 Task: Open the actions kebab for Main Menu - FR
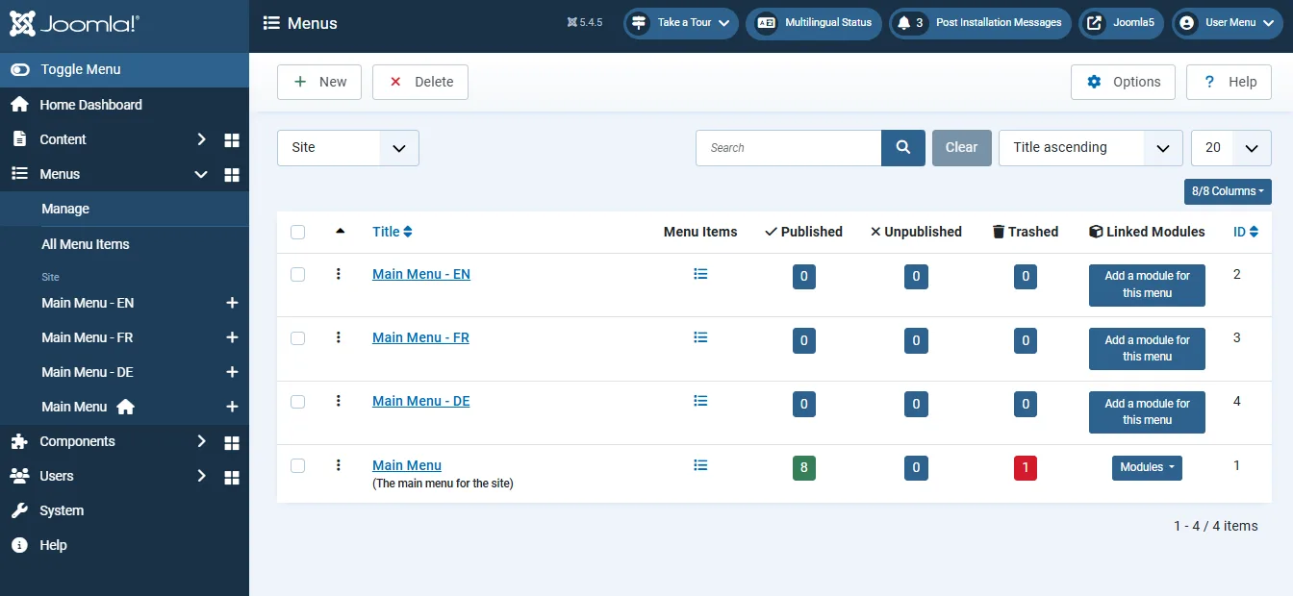click(x=339, y=337)
